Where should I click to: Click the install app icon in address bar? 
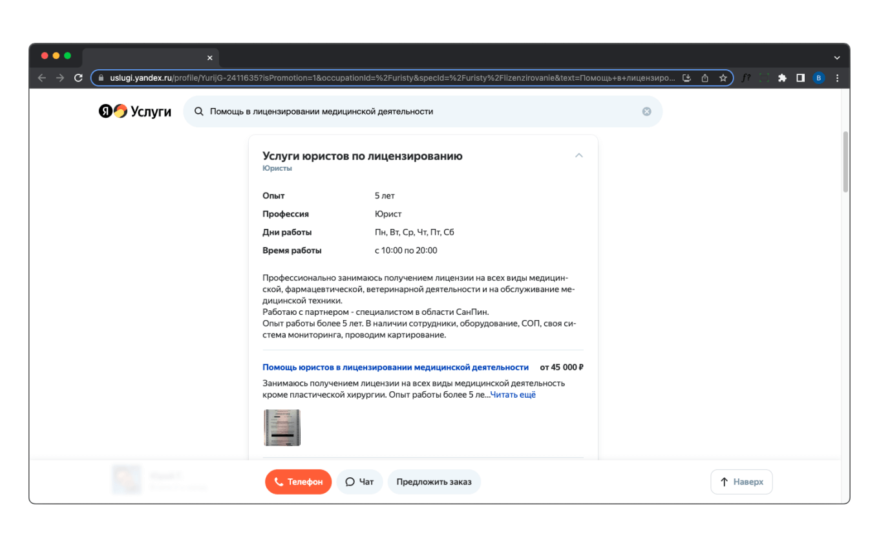[687, 78]
